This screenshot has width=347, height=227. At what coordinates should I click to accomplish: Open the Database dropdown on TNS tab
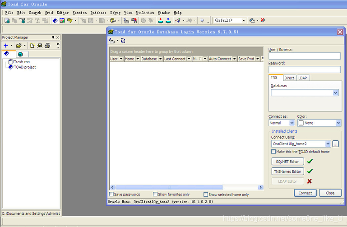pyautogui.click(x=335, y=93)
